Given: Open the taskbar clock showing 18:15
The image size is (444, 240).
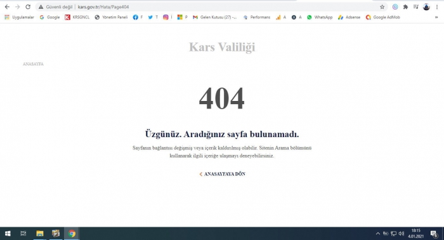Looking at the screenshot, I should [x=415, y=234].
